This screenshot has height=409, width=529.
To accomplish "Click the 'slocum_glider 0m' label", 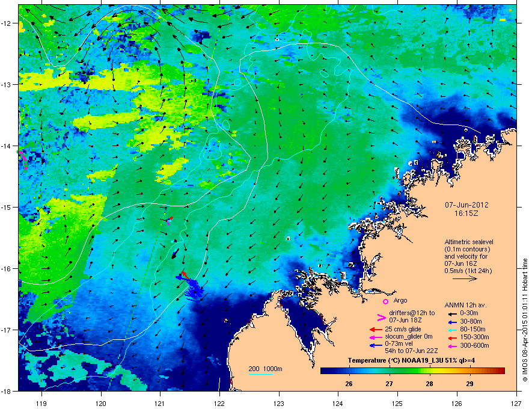I will [x=409, y=337].
